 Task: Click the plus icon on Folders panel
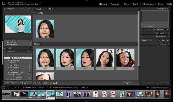click(x=31, y=48)
